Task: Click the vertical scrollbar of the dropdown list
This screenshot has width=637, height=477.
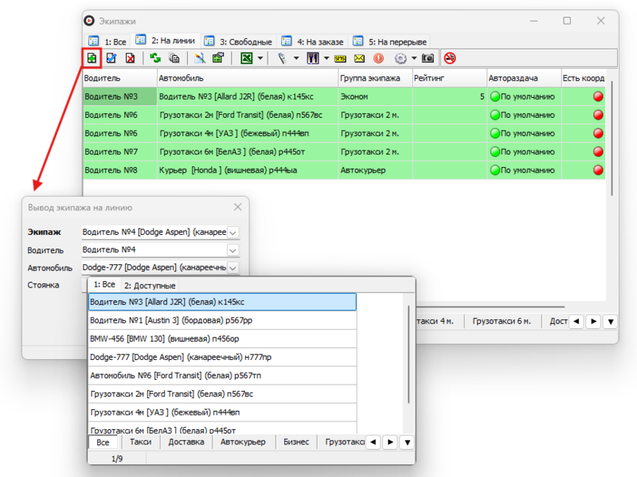Action: [x=408, y=354]
